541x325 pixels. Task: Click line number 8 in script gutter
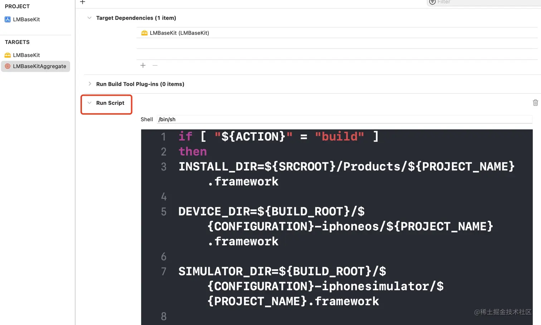[x=164, y=316]
